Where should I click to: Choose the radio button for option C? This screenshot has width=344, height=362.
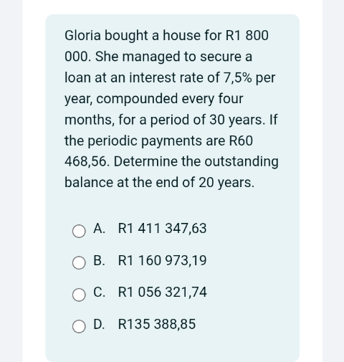(79, 295)
